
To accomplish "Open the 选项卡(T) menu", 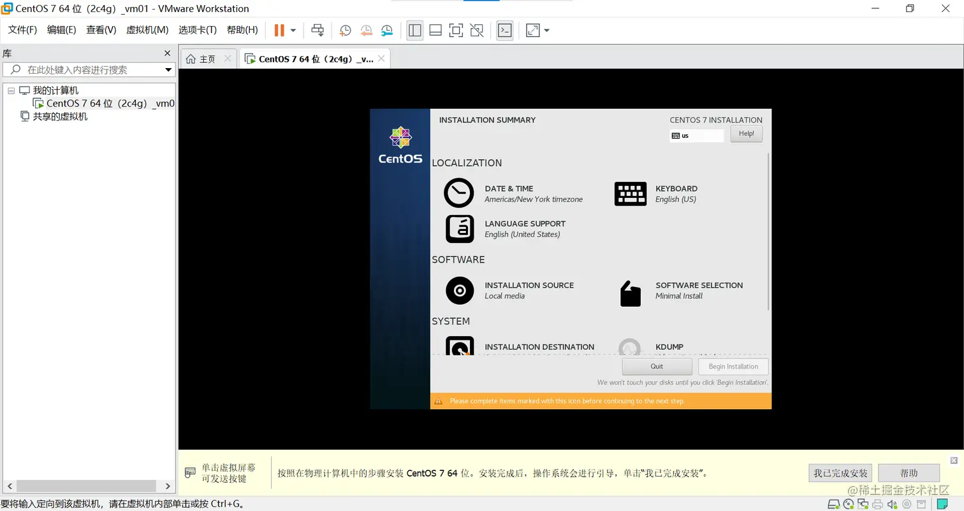I will point(198,30).
